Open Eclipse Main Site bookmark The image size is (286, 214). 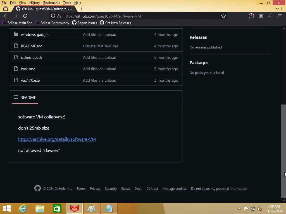(x=17, y=23)
